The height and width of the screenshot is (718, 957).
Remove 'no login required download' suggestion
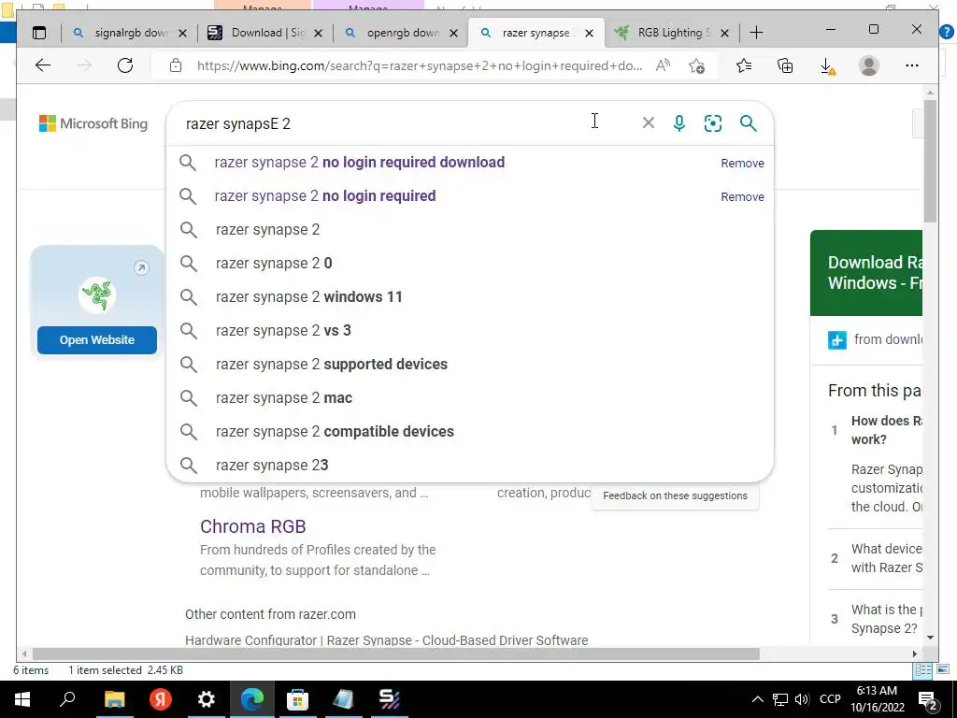point(742,163)
